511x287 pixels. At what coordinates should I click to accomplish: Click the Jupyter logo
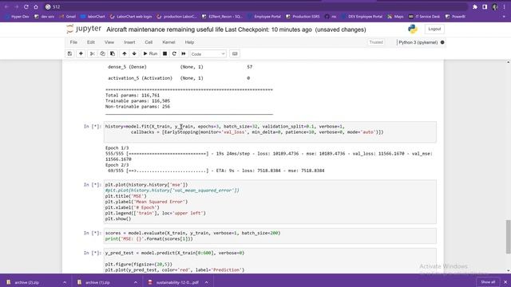84,29
